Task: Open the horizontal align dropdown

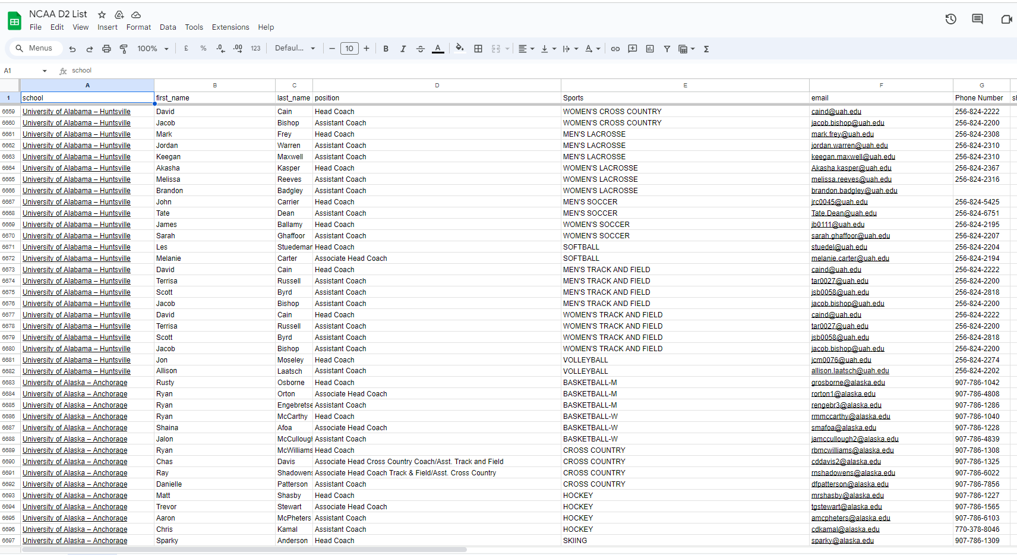Action: (x=526, y=49)
